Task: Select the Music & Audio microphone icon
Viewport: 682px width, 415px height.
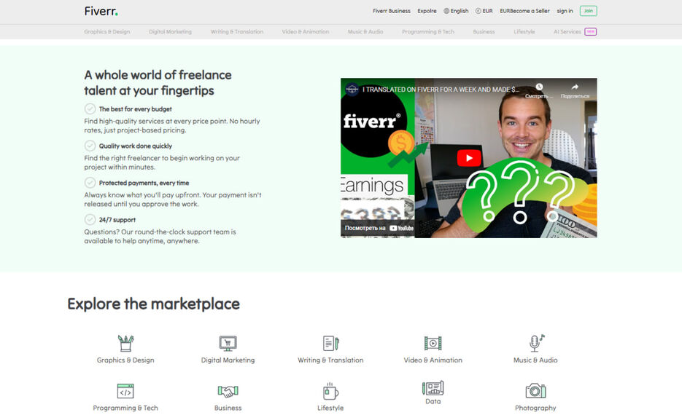Action: tap(536, 343)
